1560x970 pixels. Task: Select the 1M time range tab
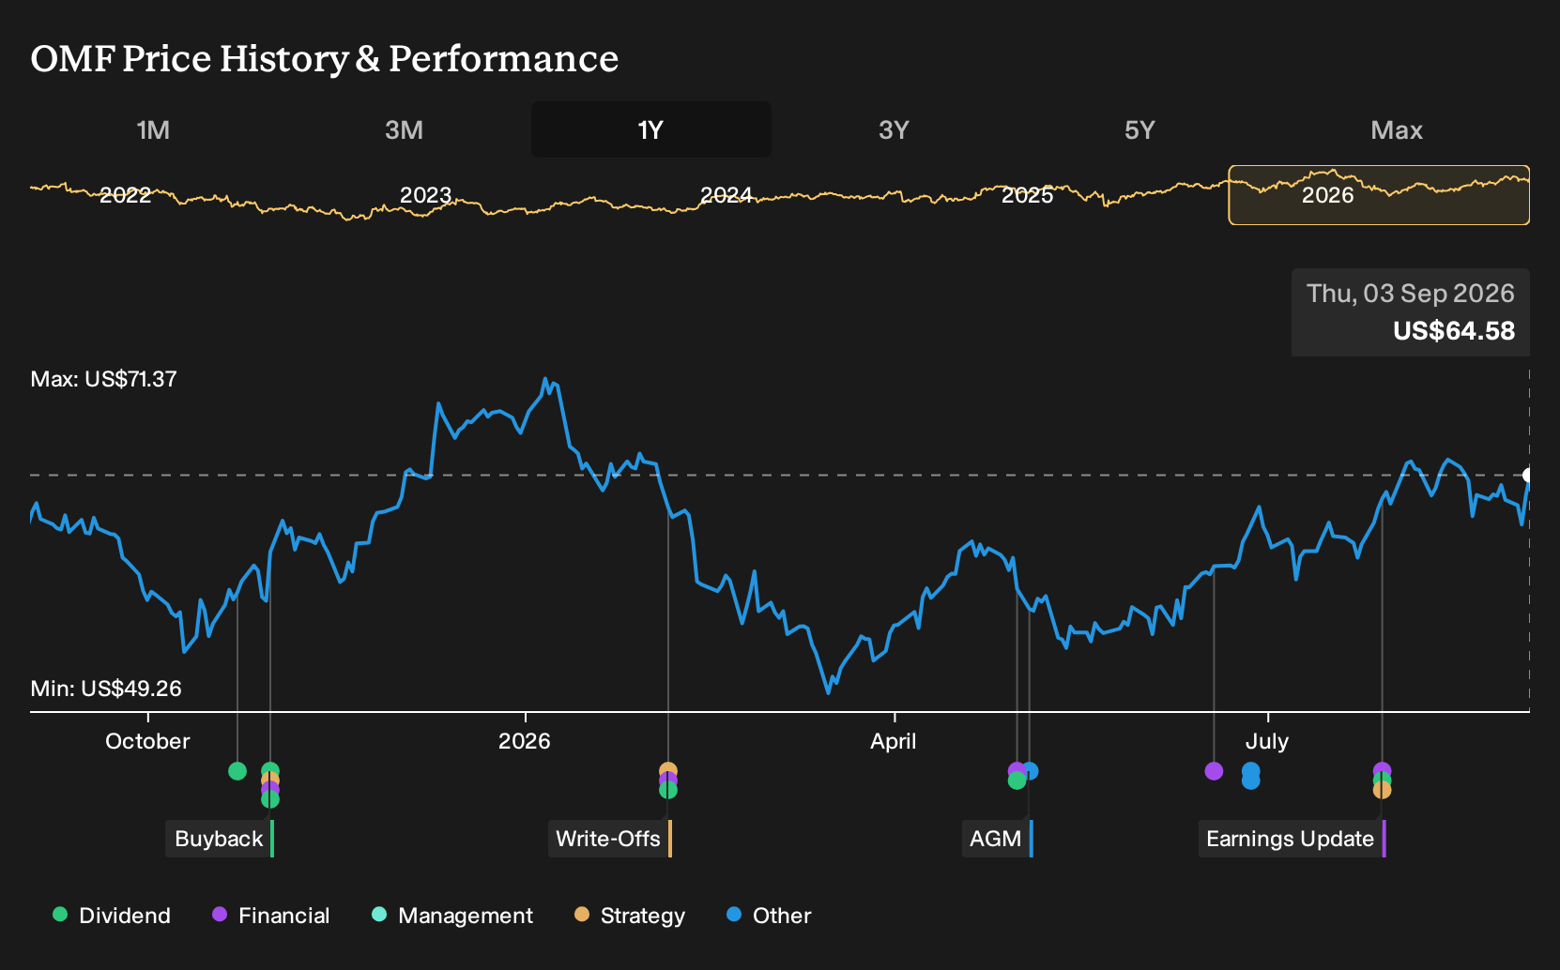[x=153, y=129]
